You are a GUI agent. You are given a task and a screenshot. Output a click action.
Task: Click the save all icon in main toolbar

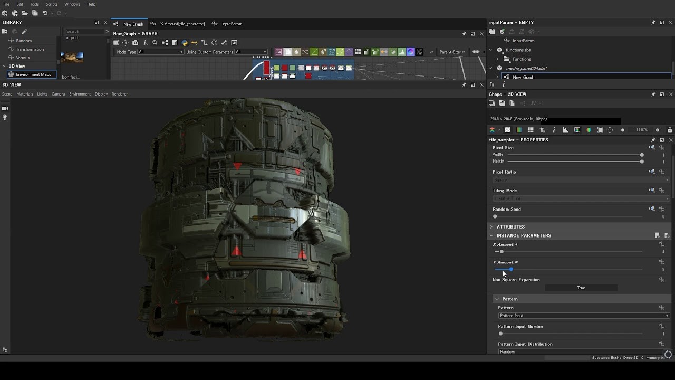(35, 13)
